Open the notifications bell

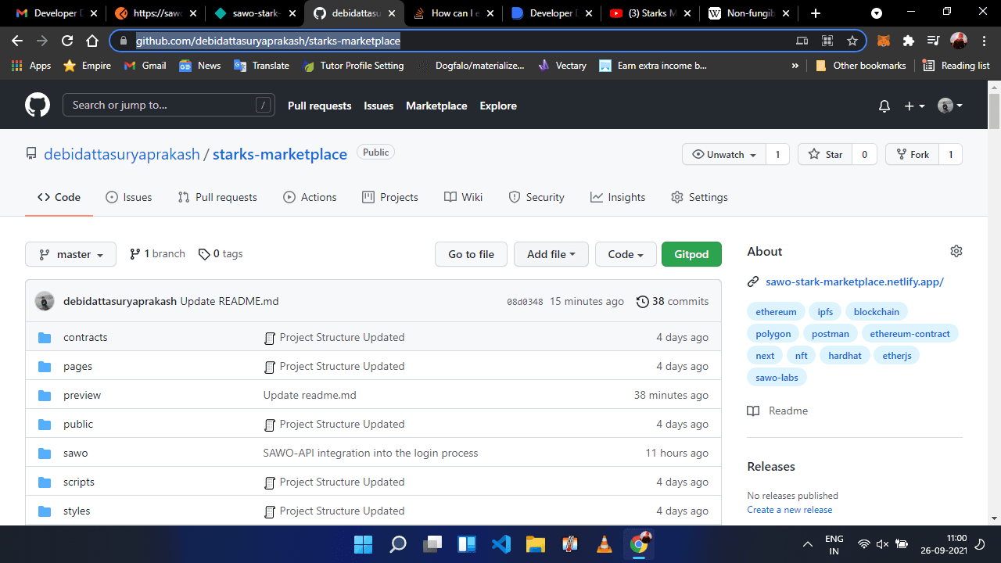tap(884, 106)
